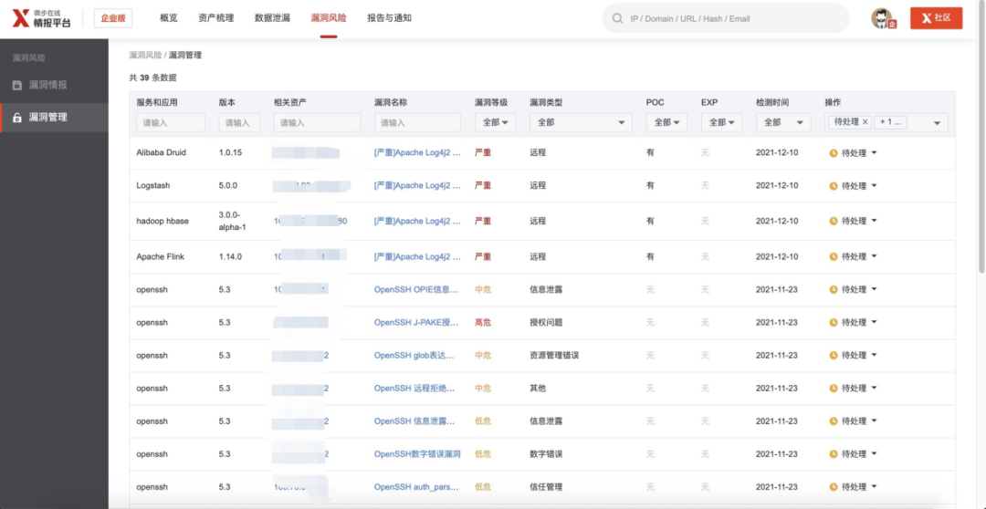Screen dimensions: 986x509
Task: Open Log4j2 vulnerability link for hadoop hbase
Action: tap(417, 221)
